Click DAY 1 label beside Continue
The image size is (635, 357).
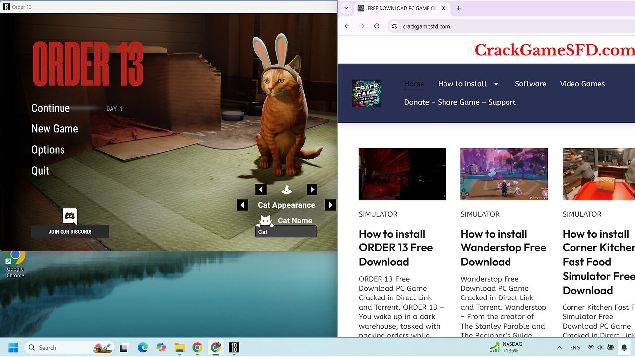pyautogui.click(x=114, y=109)
